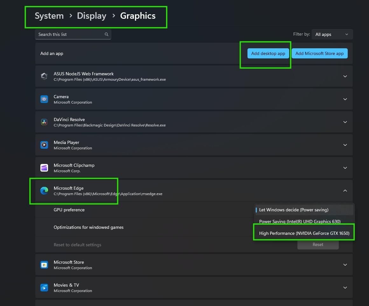This screenshot has width=369, height=306.
Task: Select Power Saving Intel UHD Graphics 630
Action: coord(304,221)
